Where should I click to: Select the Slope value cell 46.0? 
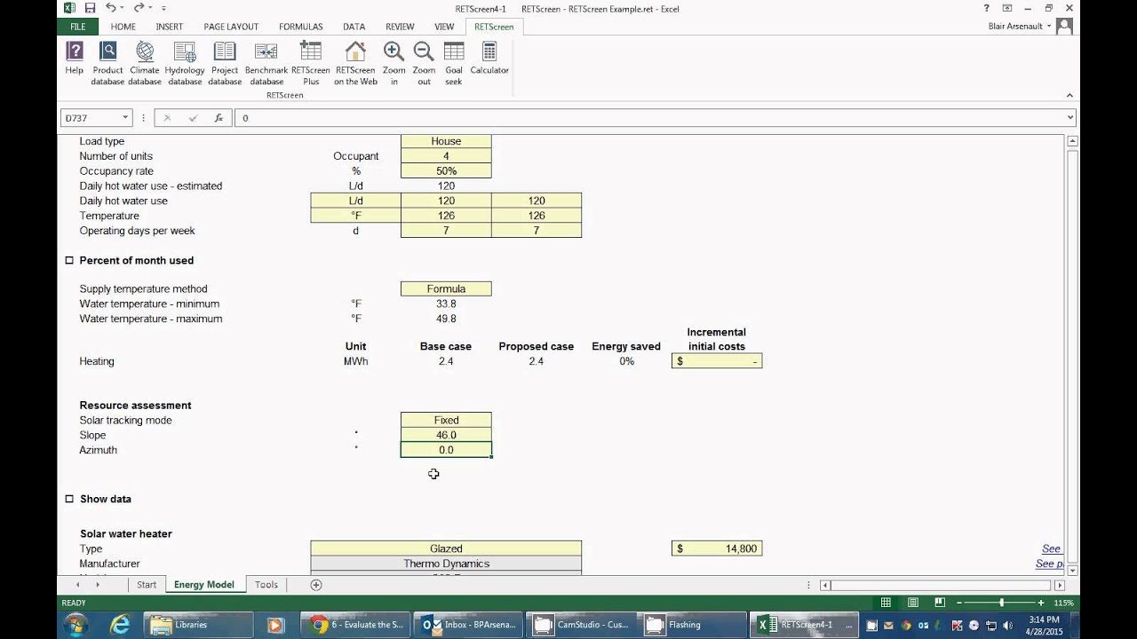(446, 435)
